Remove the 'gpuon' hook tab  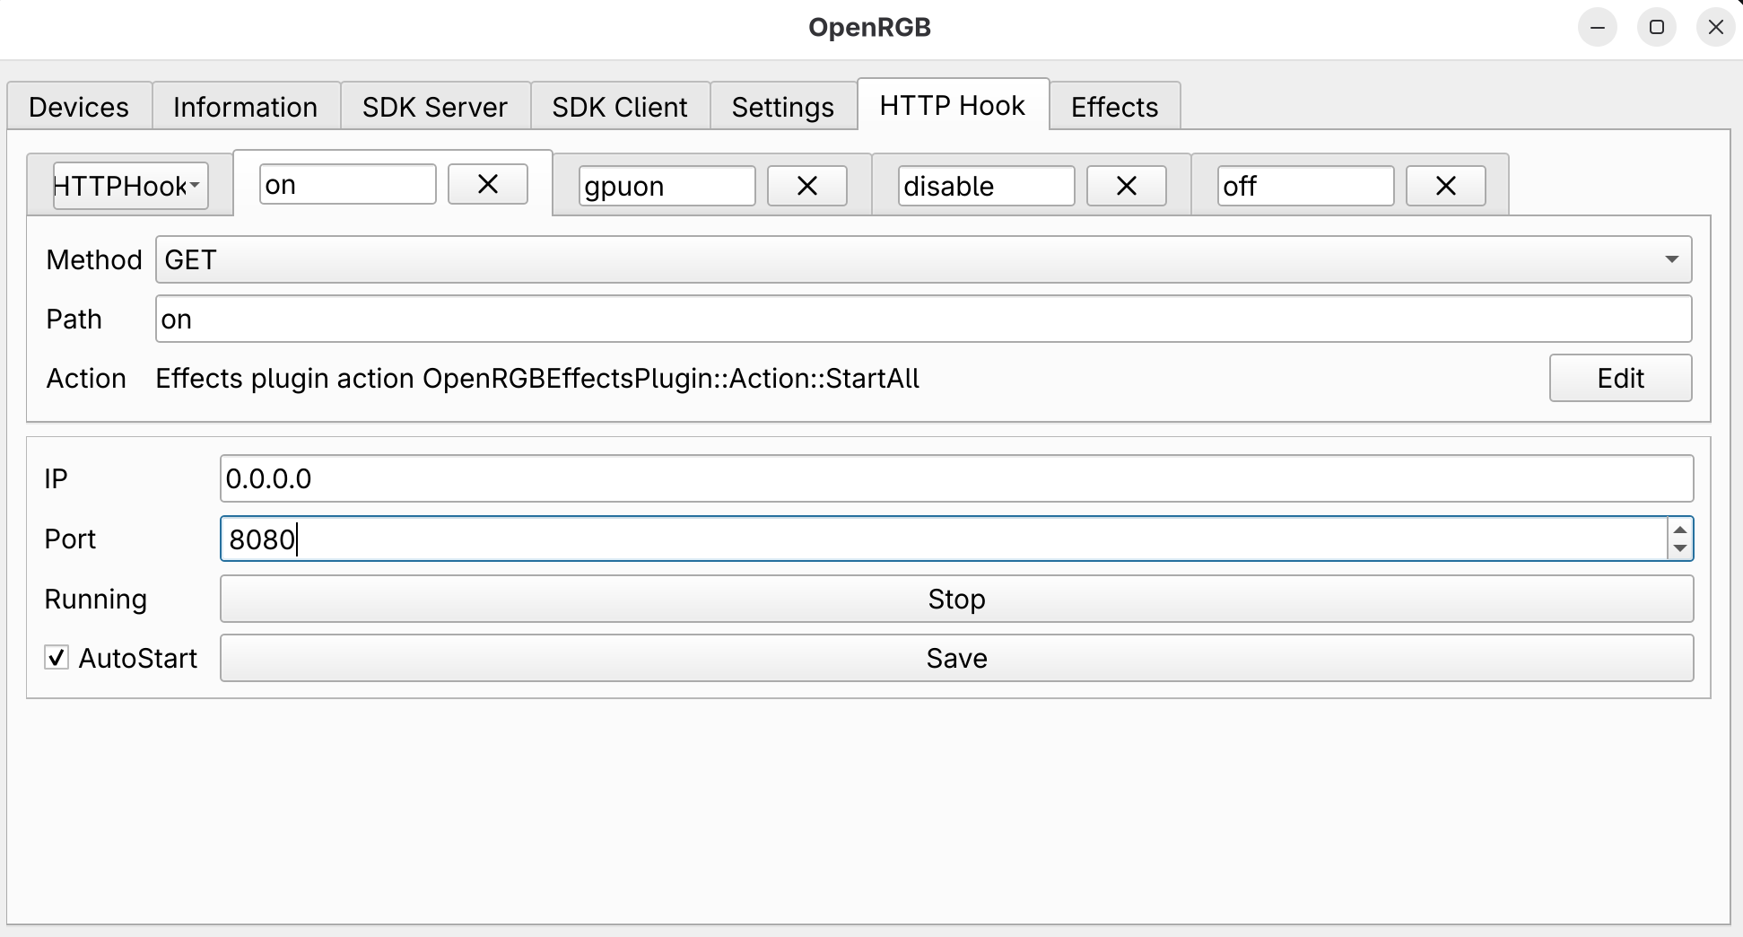pyautogui.click(x=806, y=187)
